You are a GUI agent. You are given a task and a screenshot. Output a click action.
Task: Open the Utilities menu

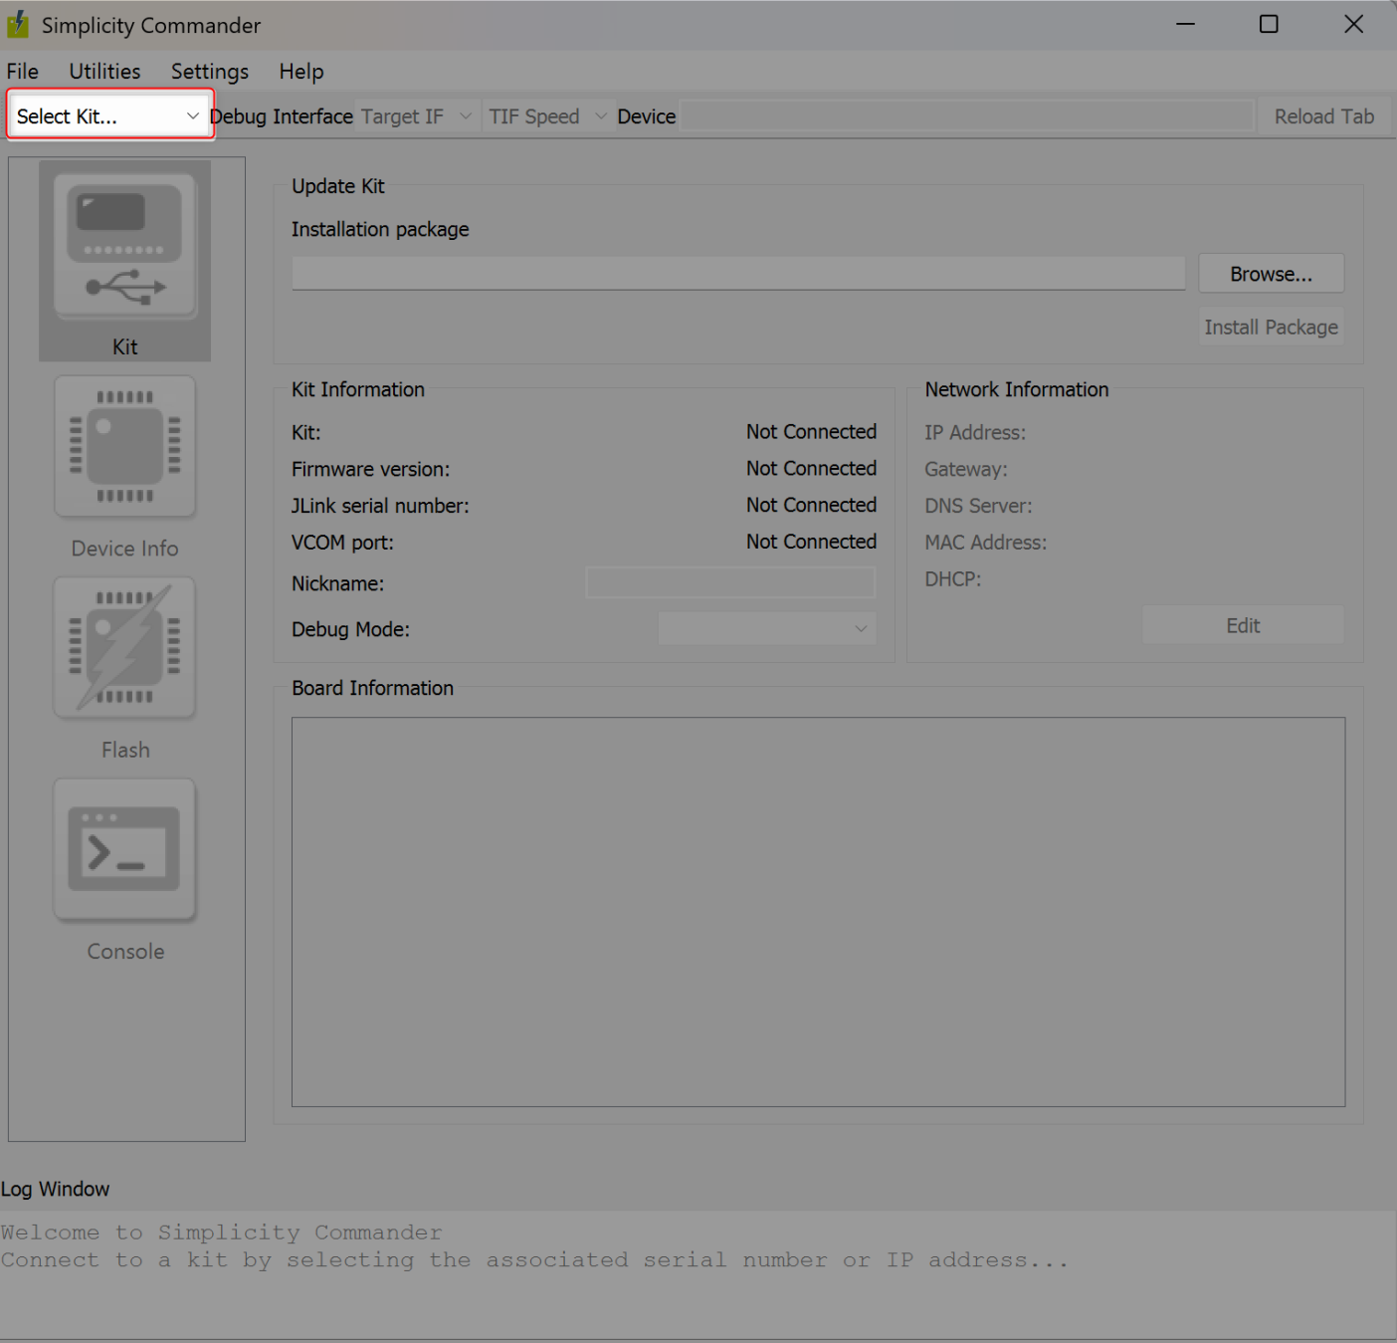[104, 72]
